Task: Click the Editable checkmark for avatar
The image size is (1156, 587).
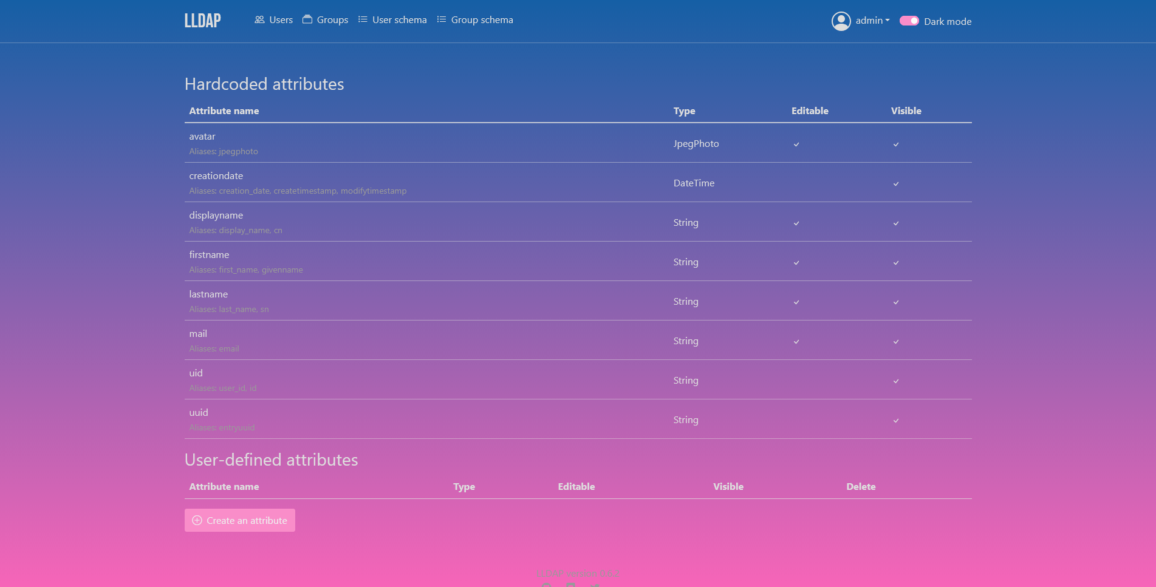Action: click(x=796, y=144)
